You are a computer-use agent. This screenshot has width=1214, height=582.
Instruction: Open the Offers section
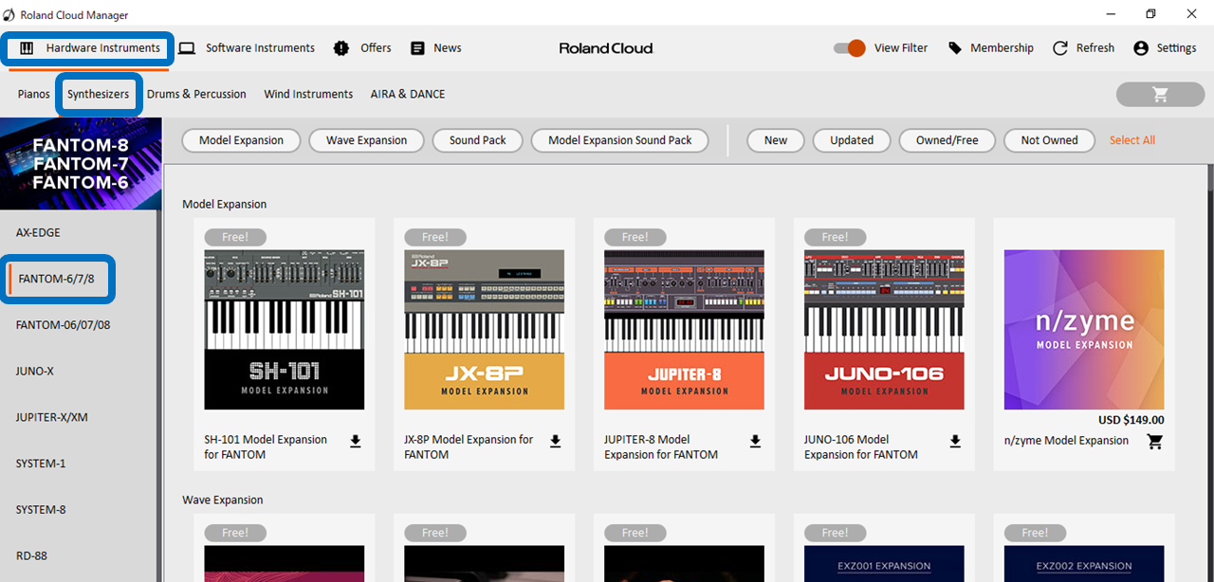[x=362, y=47]
